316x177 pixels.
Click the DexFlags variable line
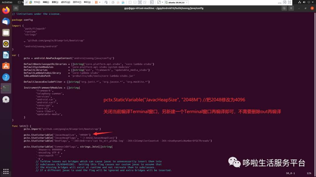tap(118, 141)
